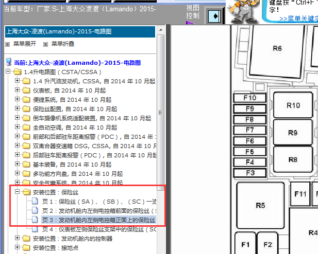318x254 pixels.
Task: Click fuse F11 in the diagram
Action: [300, 194]
